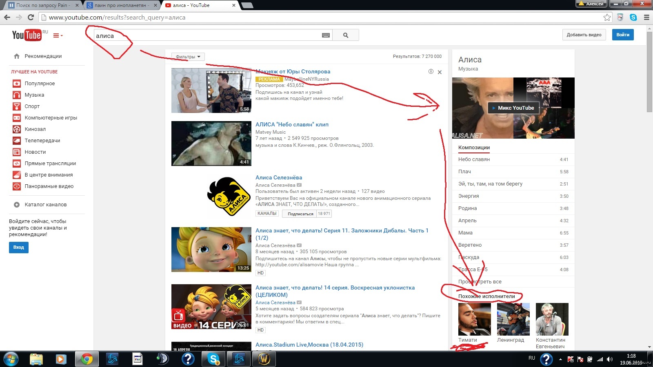This screenshot has height=367, width=653.
Task: Select Компьютерные игры in the sidebar
Action: (51, 118)
